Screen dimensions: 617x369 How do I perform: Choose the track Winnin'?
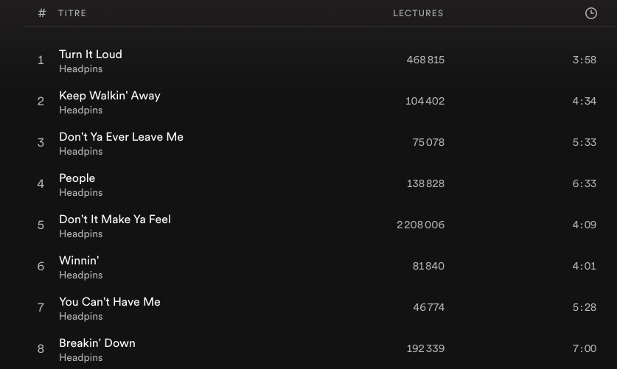tap(79, 261)
